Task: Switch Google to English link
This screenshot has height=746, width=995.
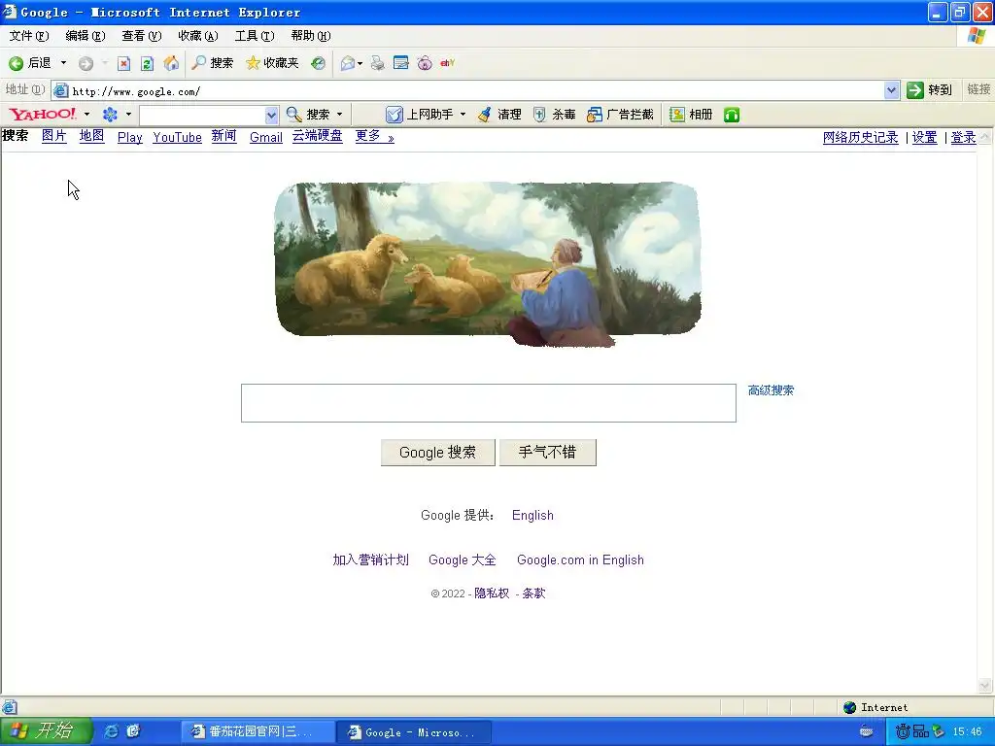Action: tap(532, 515)
